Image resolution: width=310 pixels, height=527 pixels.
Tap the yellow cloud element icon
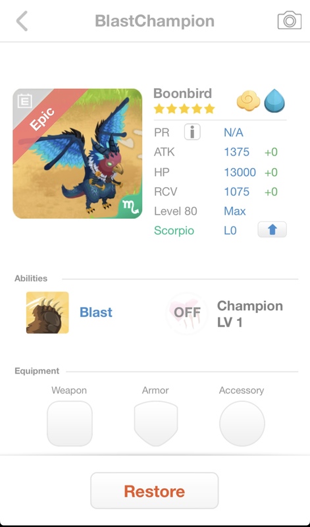(x=249, y=102)
